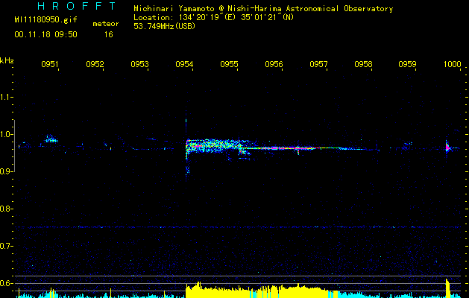This screenshot has width=469, height=298.
Task: Click the HROFFT title text
Action: [x=77, y=6]
